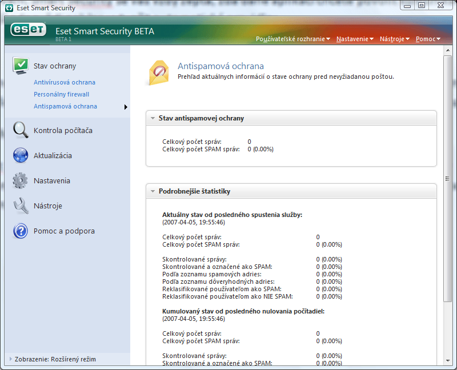Open Stav ochrany section
This screenshot has width=457, height=370.
[x=55, y=66]
